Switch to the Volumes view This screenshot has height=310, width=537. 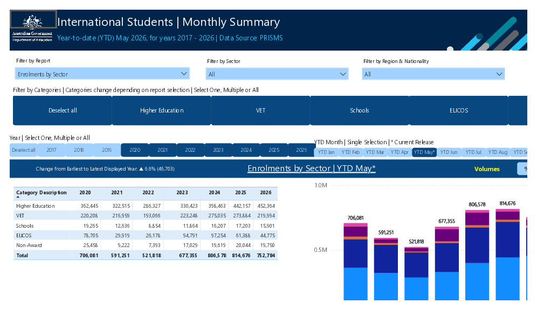[487, 169]
